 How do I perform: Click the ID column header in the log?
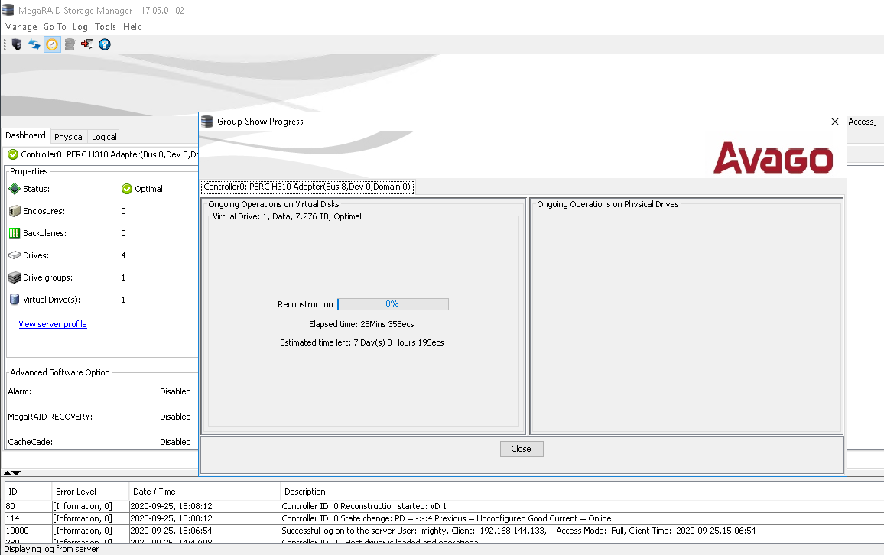pos(29,492)
